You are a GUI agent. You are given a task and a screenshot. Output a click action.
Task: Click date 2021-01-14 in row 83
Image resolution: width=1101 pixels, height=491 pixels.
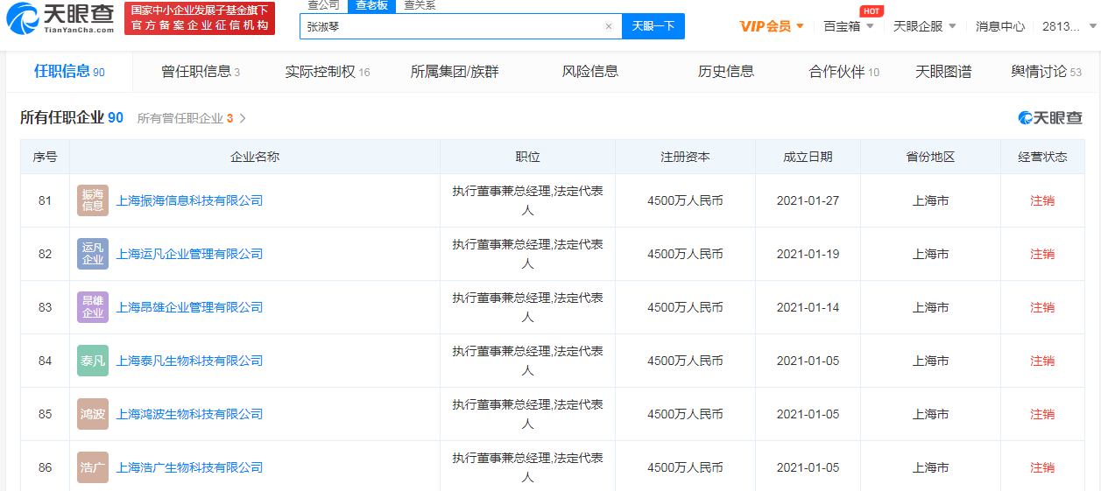pyautogui.click(x=808, y=307)
